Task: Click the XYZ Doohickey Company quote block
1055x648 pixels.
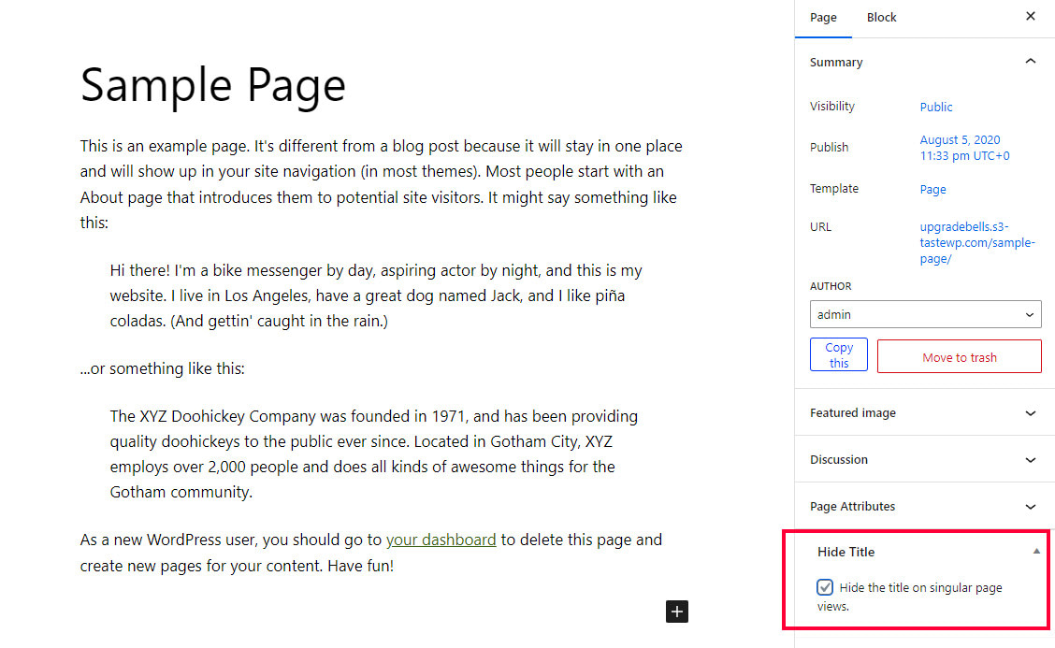Action: [374, 454]
